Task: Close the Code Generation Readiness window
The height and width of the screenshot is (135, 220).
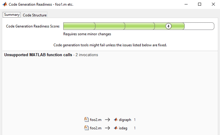Action: [x=213, y=4]
